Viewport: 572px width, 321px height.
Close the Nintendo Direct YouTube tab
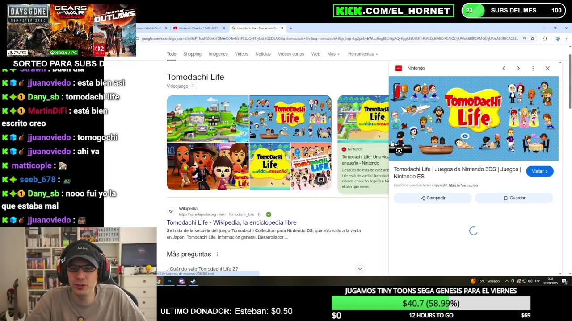click(223, 28)
